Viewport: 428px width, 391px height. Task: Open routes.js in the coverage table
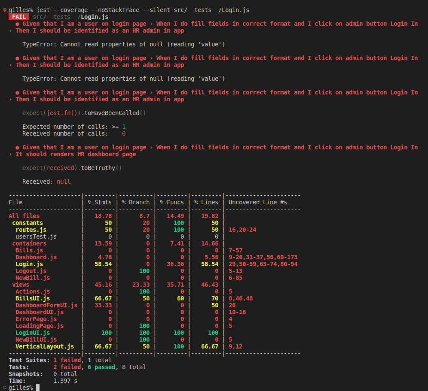pos(31,230)
